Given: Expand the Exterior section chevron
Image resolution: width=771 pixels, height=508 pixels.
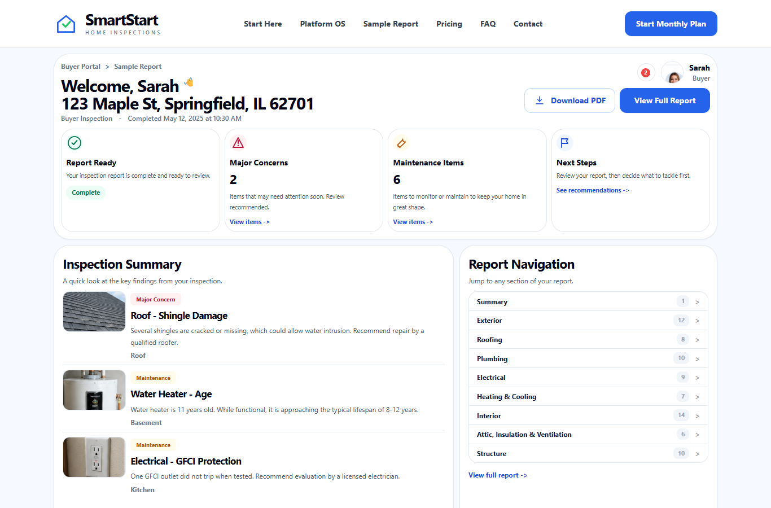Looking at the screenshot, I should click(x=697, y=321).
